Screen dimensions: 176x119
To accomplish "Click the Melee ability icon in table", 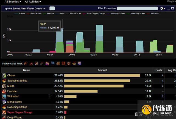I will (4, 86).
